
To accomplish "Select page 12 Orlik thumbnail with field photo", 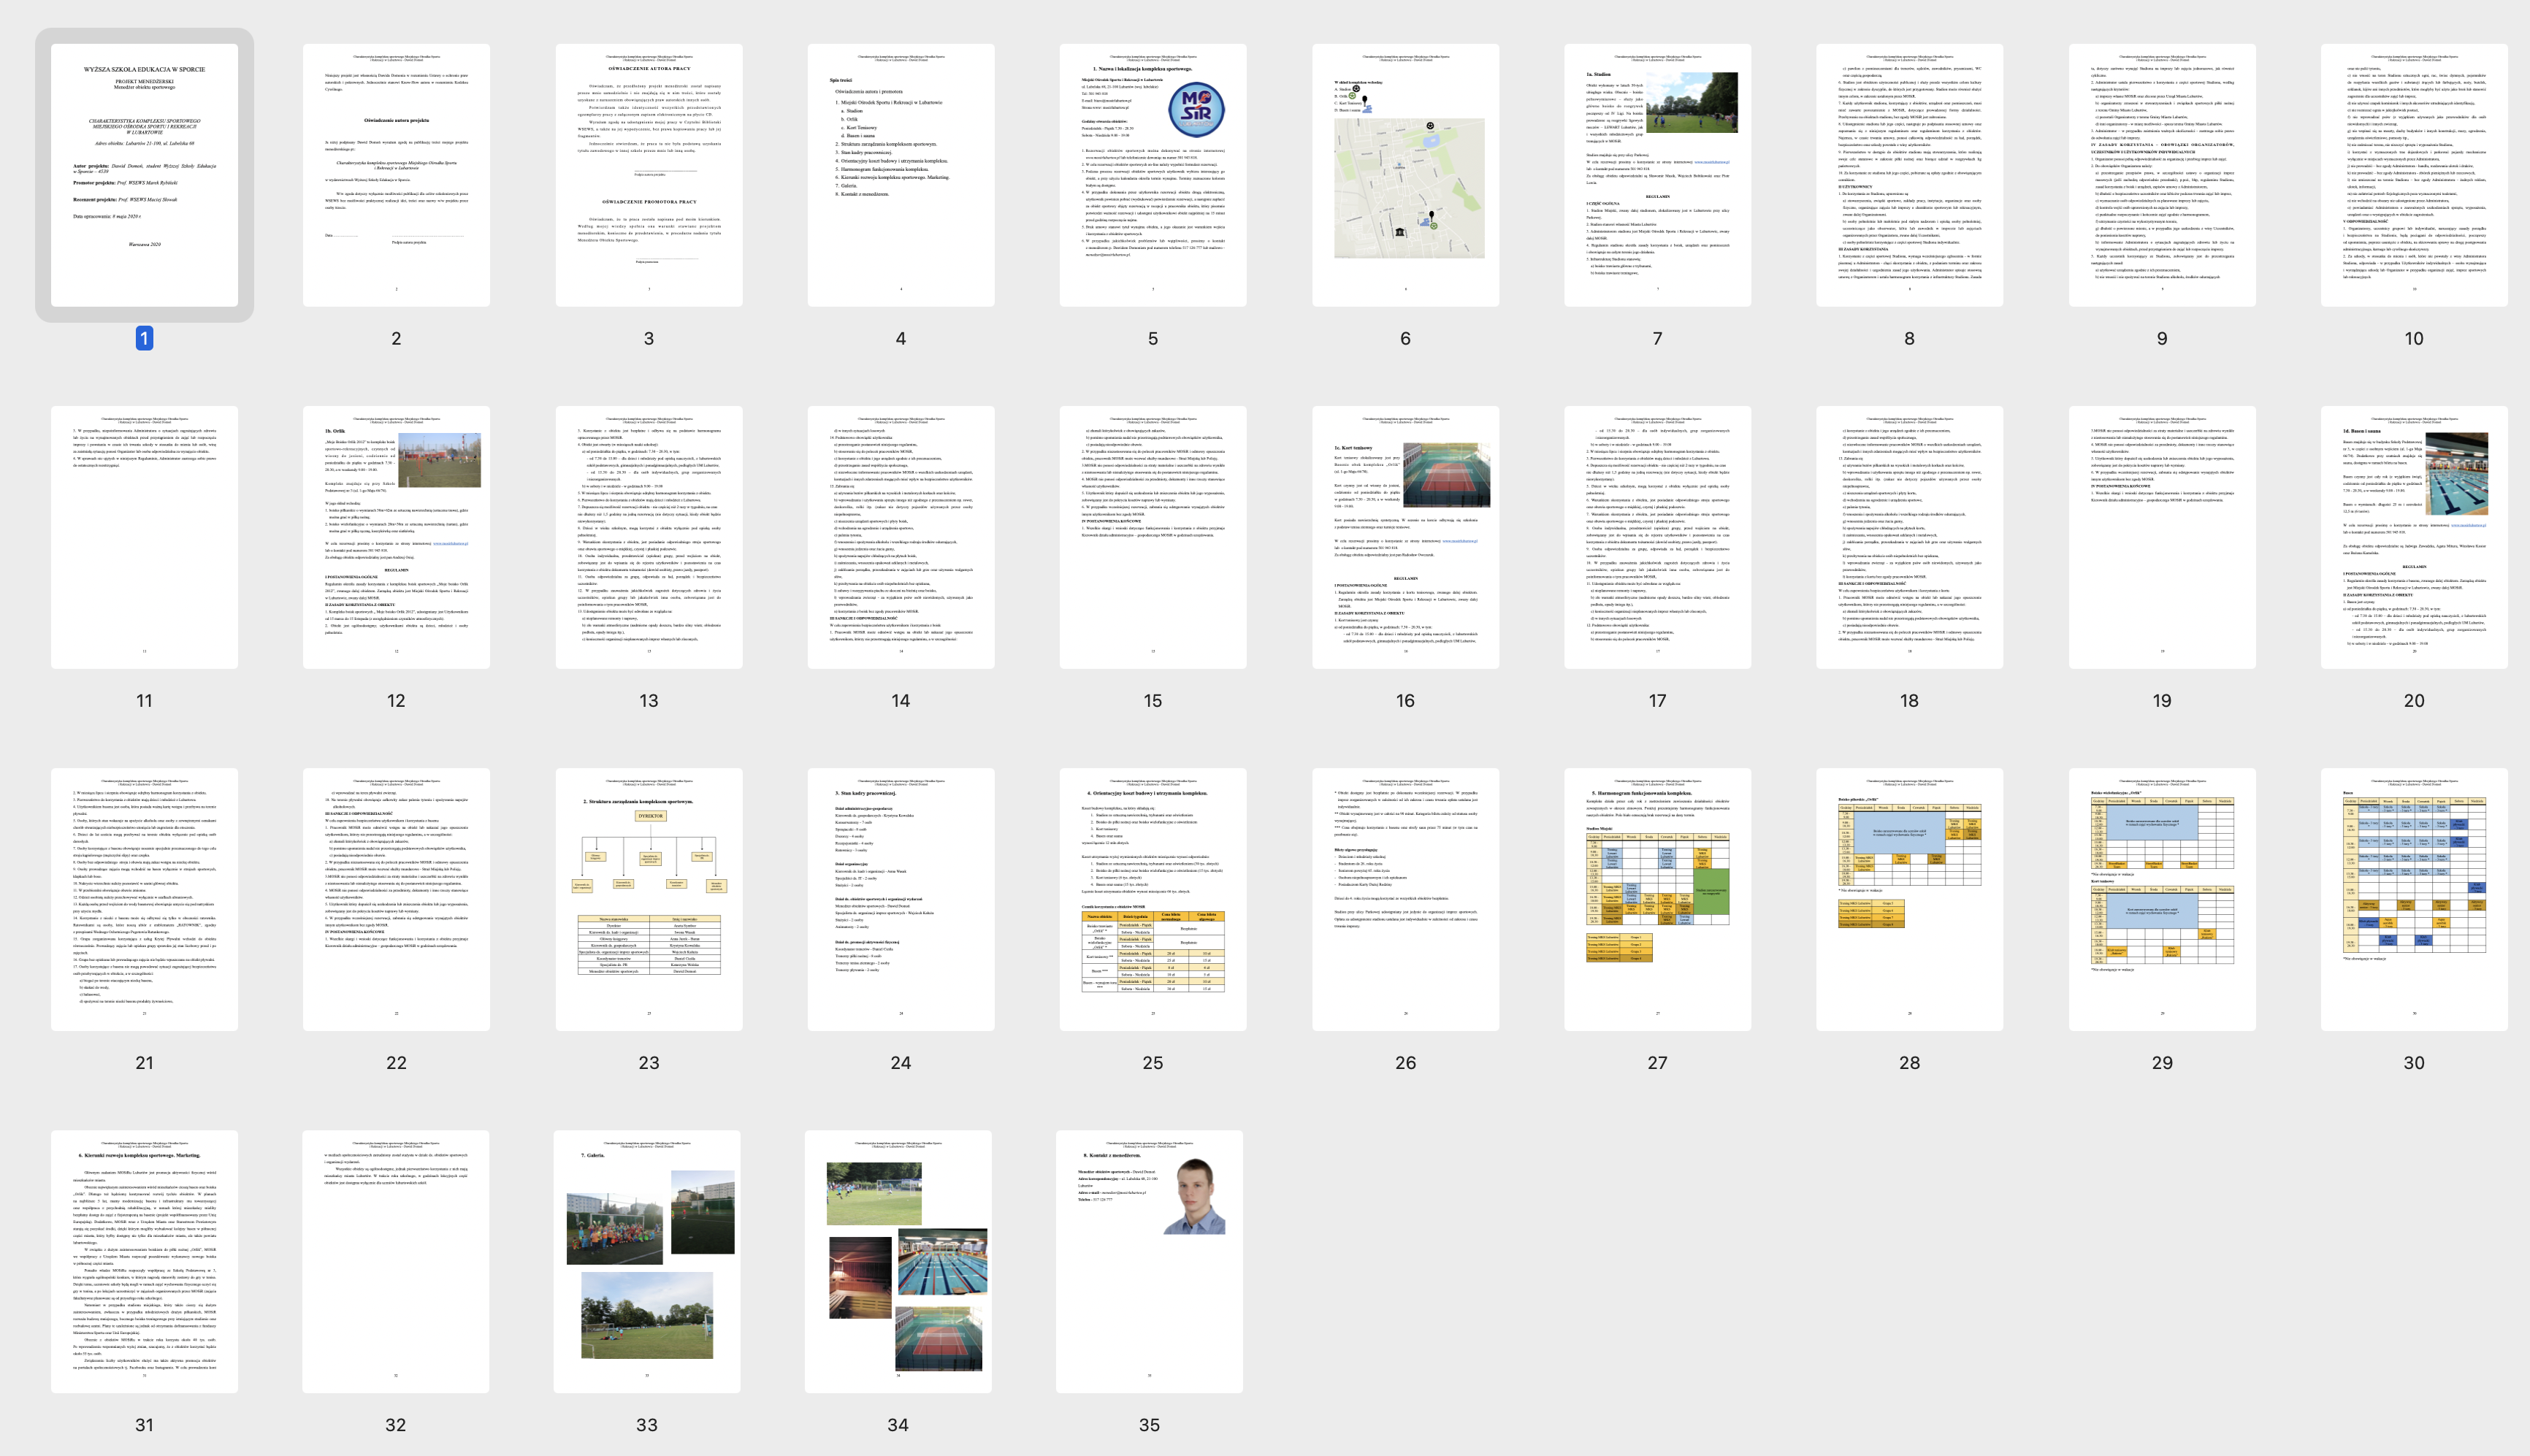I will coord(396,537).
